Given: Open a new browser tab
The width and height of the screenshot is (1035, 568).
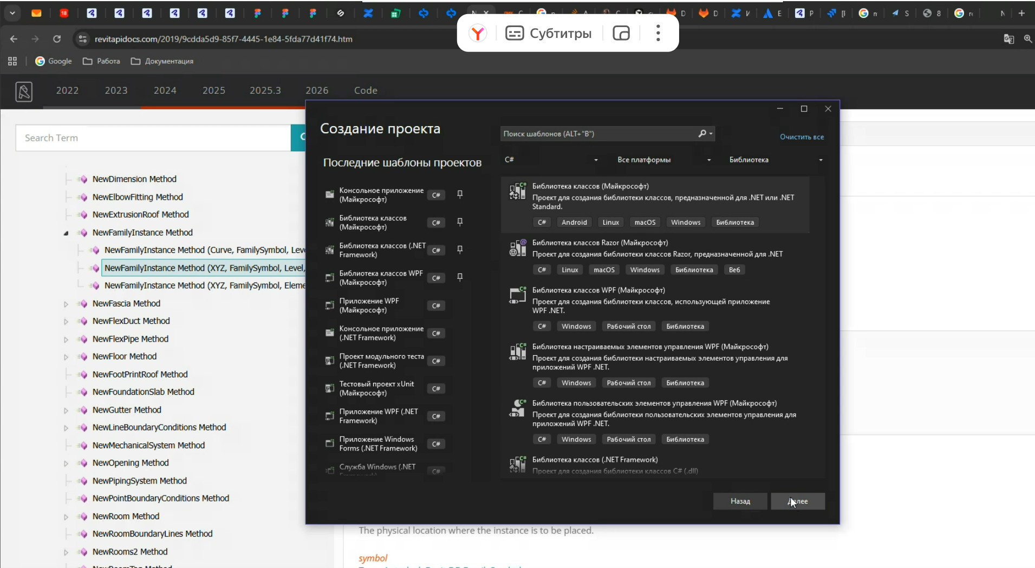Looking at the screenshot, I should click(x=1021, y=14).
